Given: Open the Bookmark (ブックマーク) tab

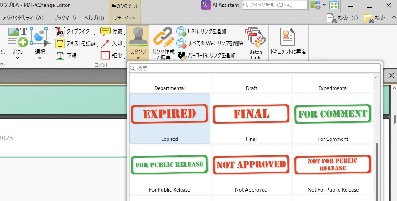Looking at the screenshot, I should (x=65, y=18).
